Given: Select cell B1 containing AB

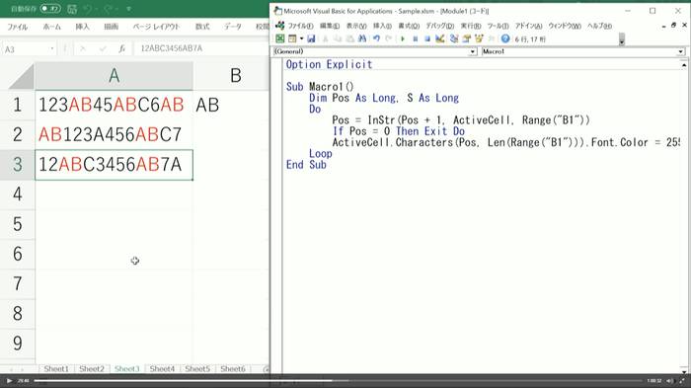Looking at the screenshot, I should coord(231,105).
